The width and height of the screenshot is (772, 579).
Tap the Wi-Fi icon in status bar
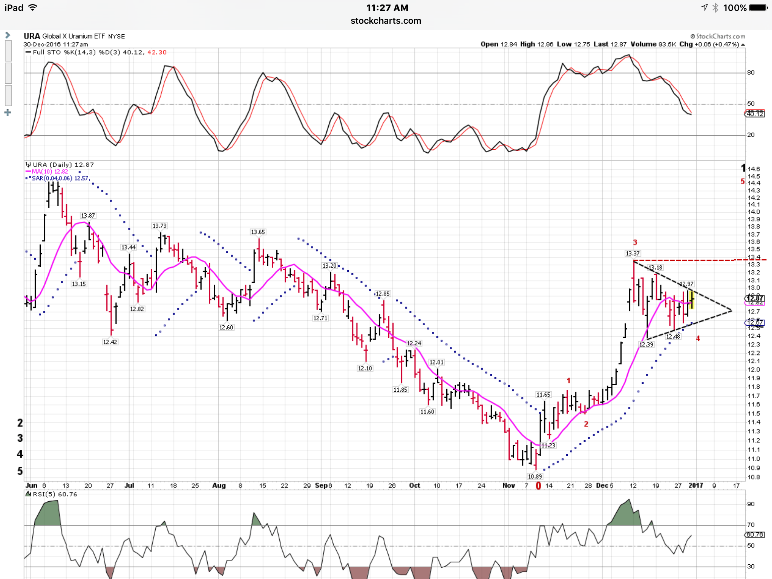[33, 8]
